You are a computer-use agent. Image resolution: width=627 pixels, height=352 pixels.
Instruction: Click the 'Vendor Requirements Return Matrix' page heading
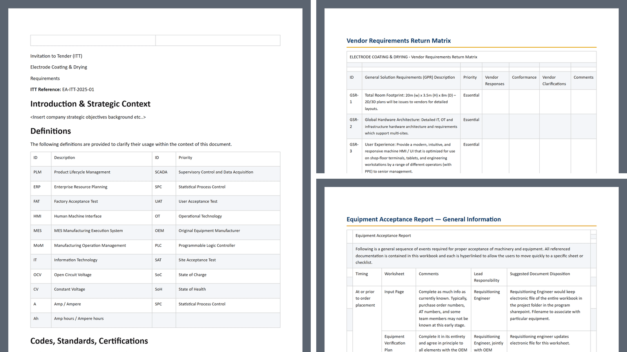(399, 41)
